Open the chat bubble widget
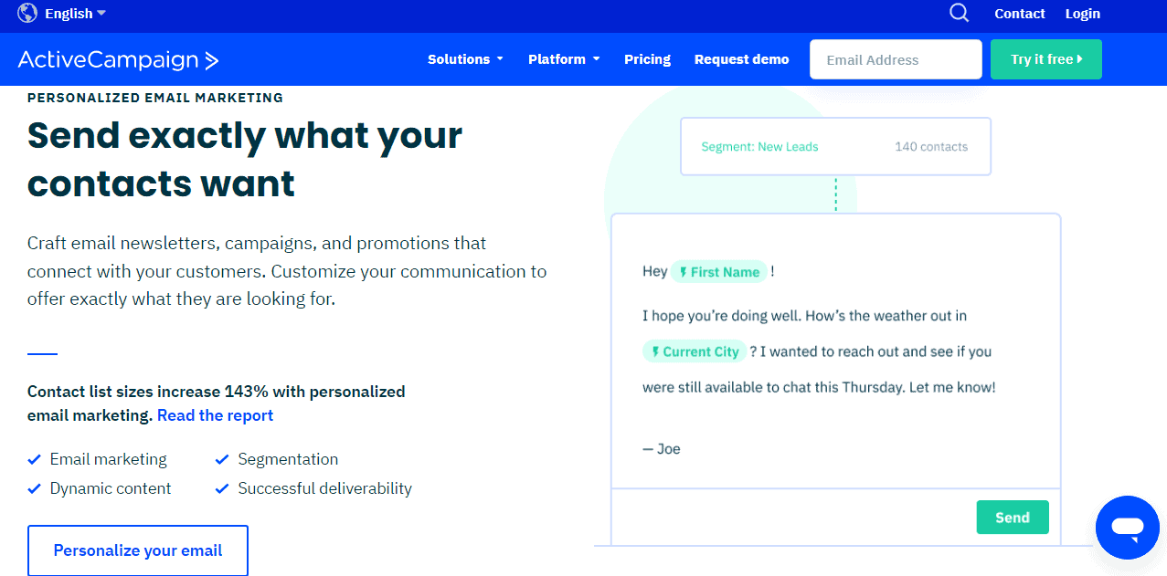The width and height of the screenshot is (1167, 576). pos(1128,527)
